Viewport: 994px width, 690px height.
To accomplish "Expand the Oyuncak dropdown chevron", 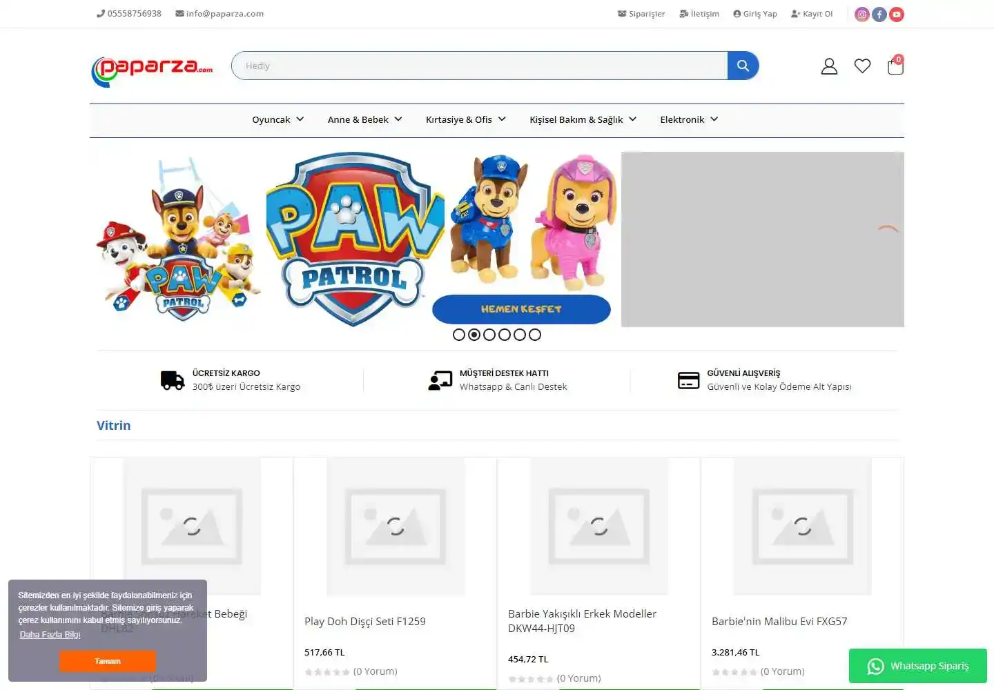I will point(300,119).
